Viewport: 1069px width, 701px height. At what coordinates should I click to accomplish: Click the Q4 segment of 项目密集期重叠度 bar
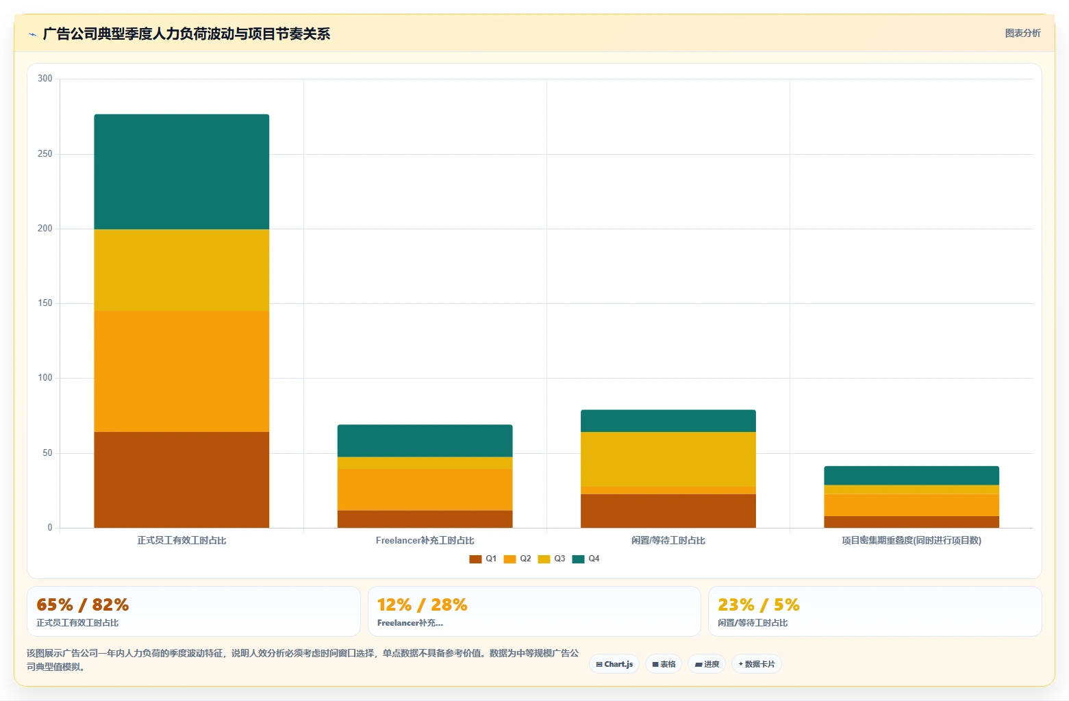[x=911, y=476]
